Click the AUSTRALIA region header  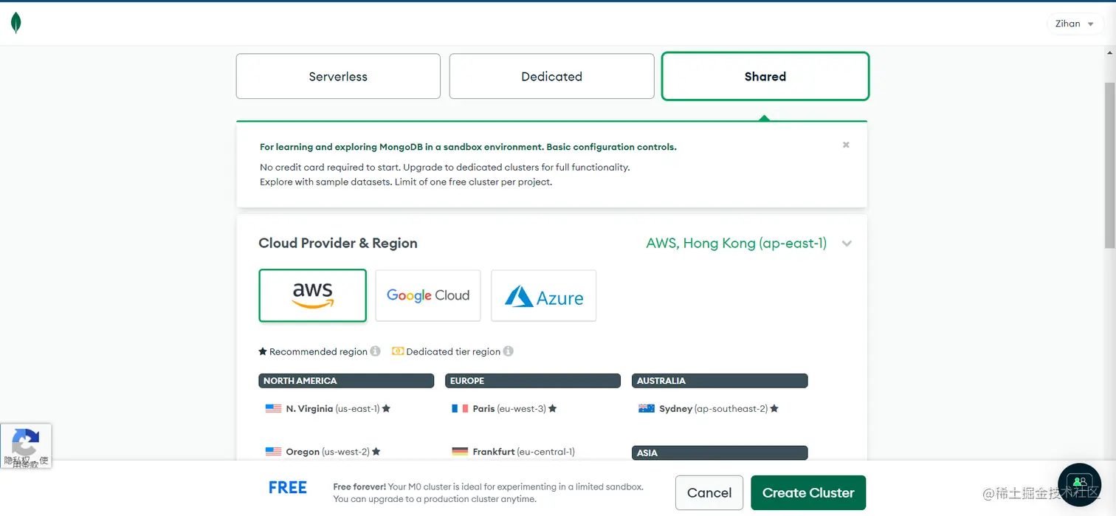tap(720, 381)
